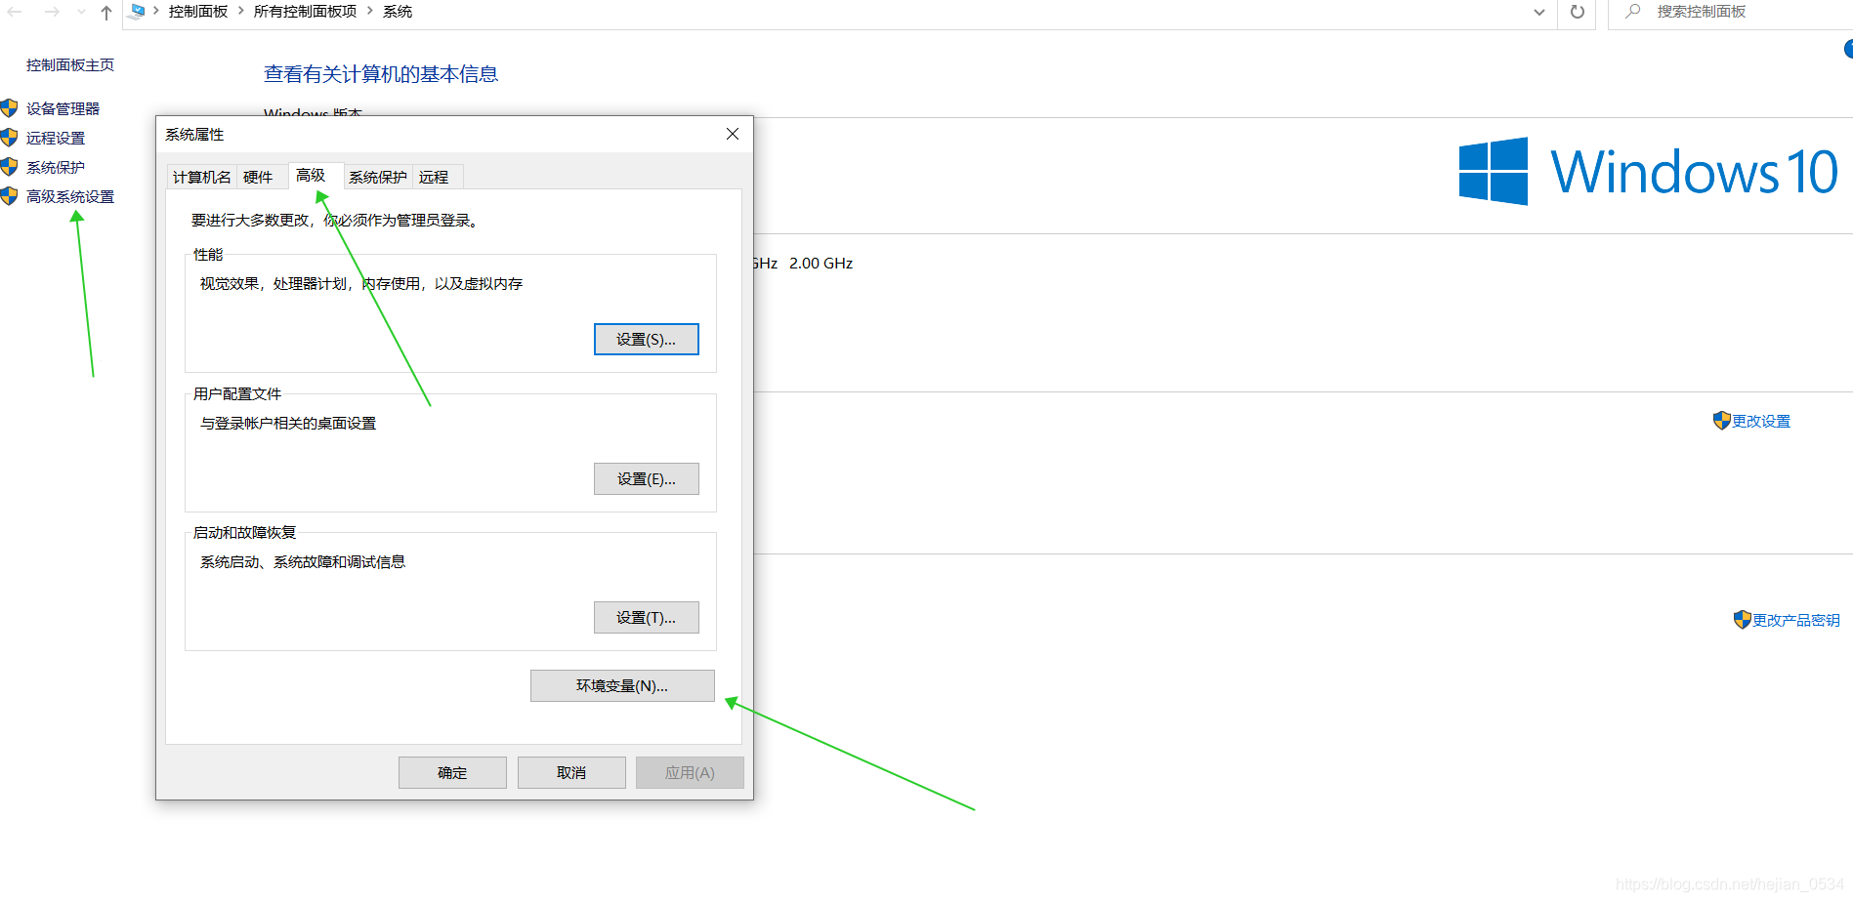Click the Windows 10 logo
This screenshot has height=902, width=1853.
coord(1649,172)
